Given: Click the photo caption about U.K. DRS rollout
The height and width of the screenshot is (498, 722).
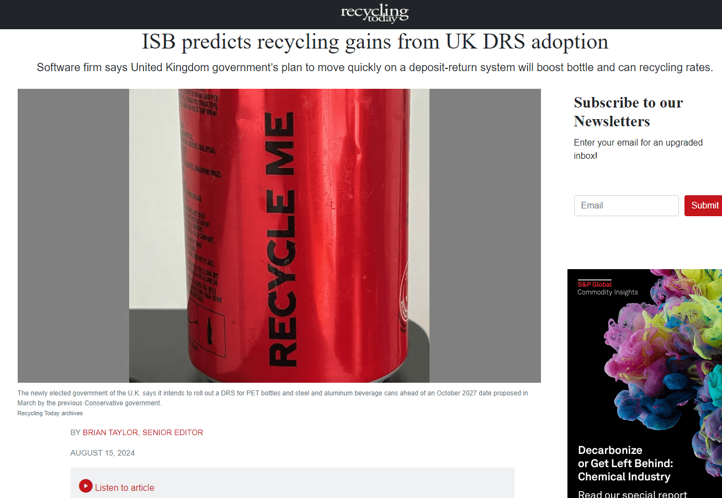Looking at the screenshot, I should pos(273,398).
